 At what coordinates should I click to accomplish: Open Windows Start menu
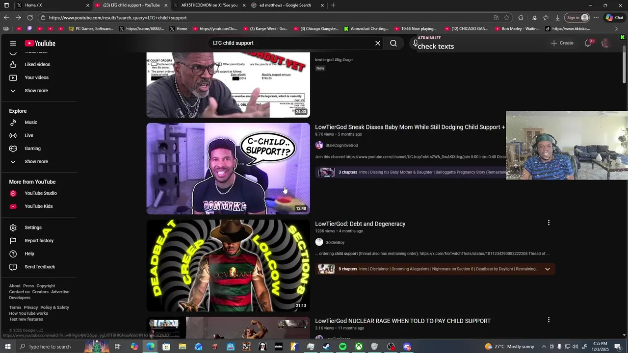[x=7, y=347]
